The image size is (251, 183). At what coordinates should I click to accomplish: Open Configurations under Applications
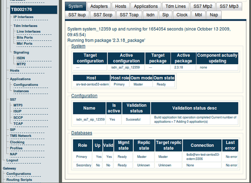click(25, 85)
